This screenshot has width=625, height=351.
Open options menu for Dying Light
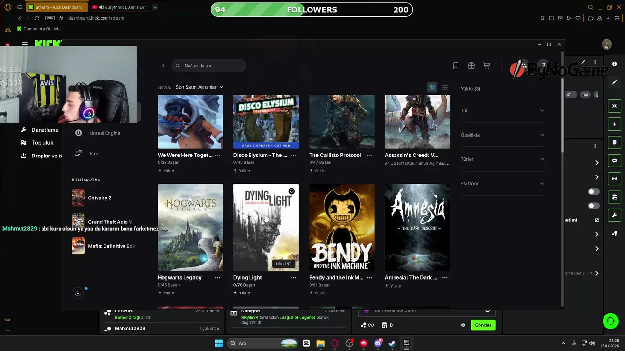pos(293,277)
